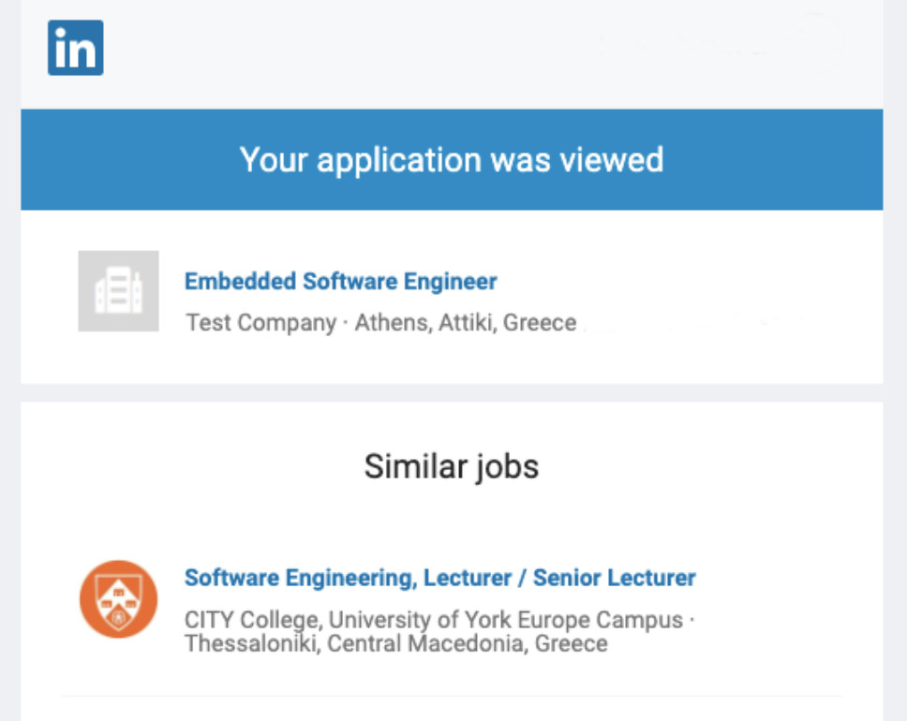907x721 pixels.
Task: Click the white shield inside the orange crest
Action: pos(119,604)
